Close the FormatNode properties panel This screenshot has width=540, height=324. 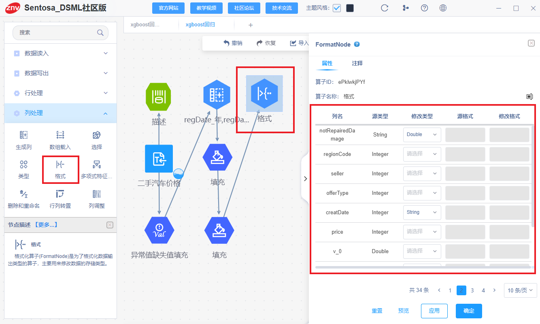point(531,43)
